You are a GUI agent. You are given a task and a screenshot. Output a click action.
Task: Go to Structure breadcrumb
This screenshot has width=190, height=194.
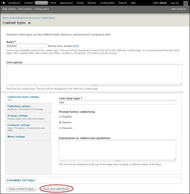pos(33,18)
